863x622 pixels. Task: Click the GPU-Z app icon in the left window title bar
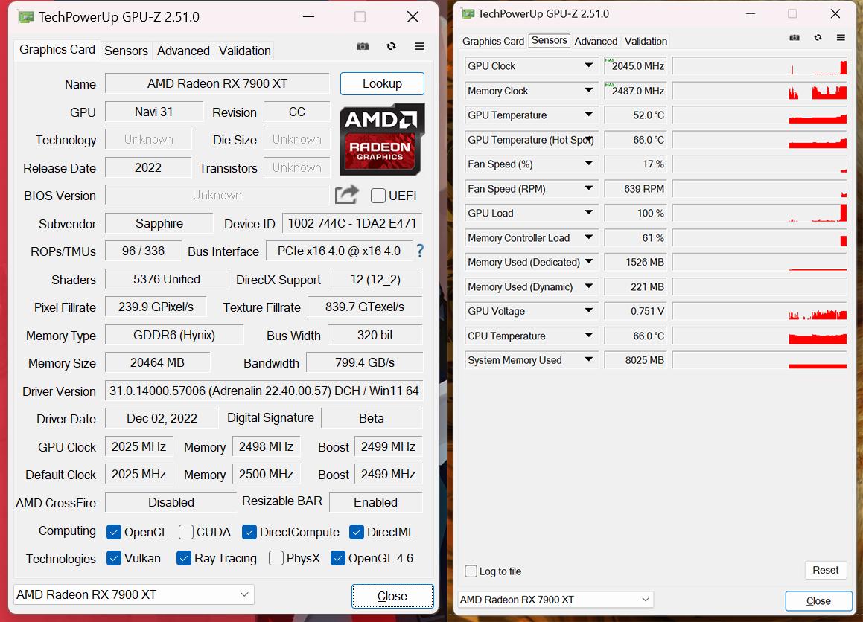coord(25,17)
